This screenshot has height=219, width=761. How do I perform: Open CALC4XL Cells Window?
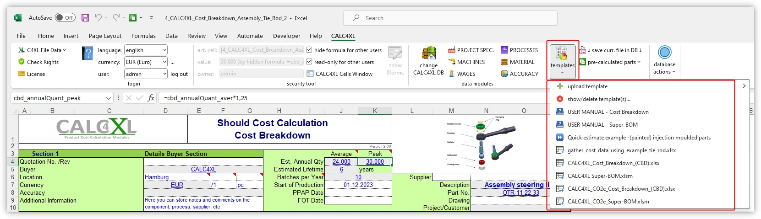pyautogui.click(x=339, y=74)
